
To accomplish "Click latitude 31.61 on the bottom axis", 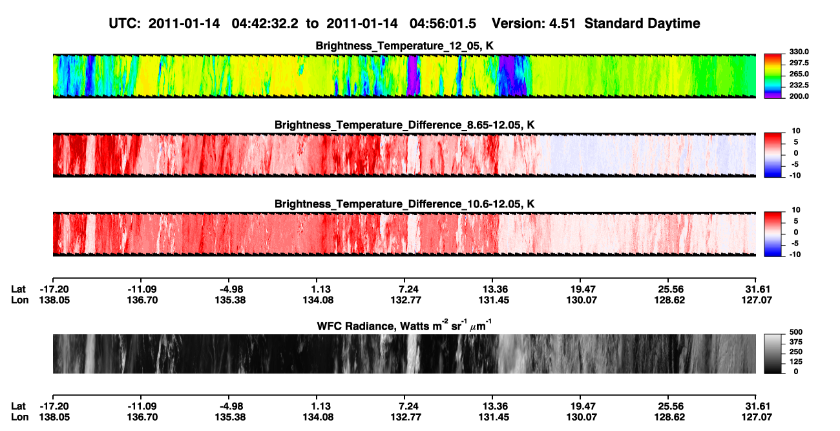I will click(x=757, y=406).
